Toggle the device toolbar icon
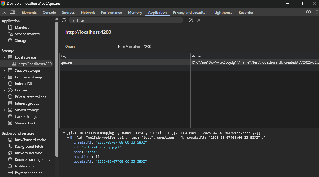 (13, 12)
